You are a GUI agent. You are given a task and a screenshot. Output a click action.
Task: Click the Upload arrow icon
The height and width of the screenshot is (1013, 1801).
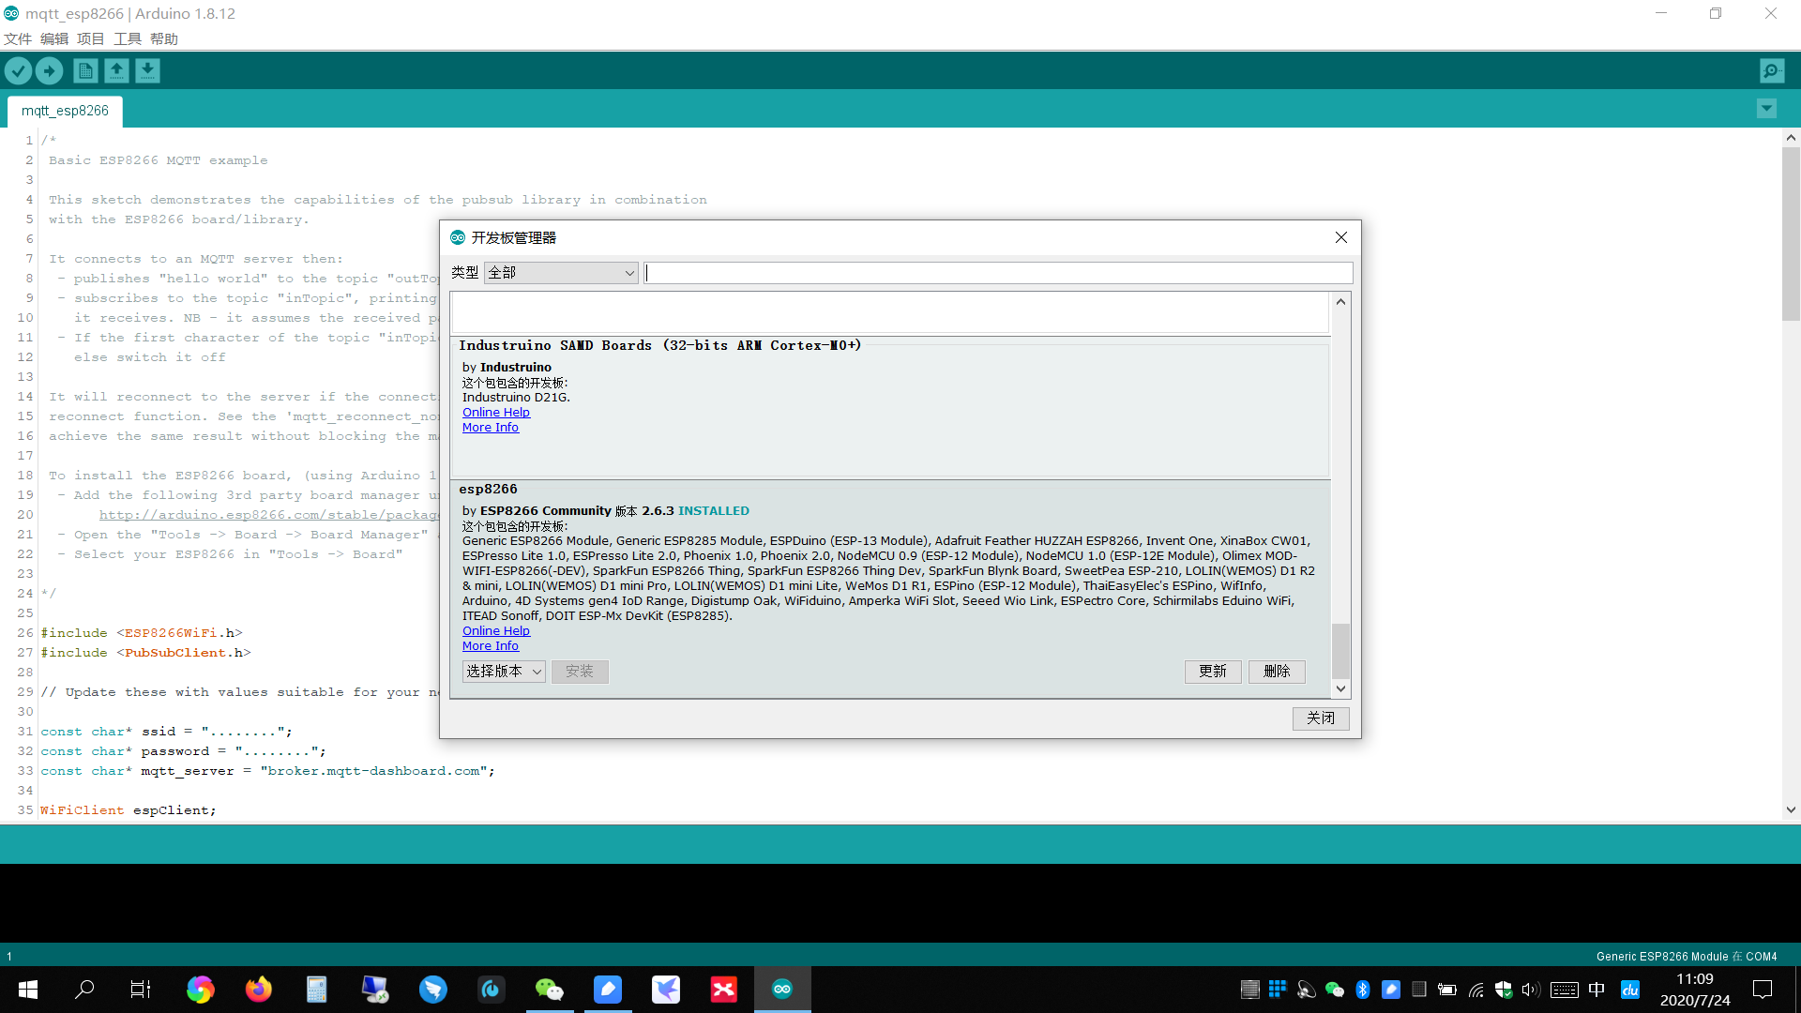pyautogui.click(x=49, y=70)
